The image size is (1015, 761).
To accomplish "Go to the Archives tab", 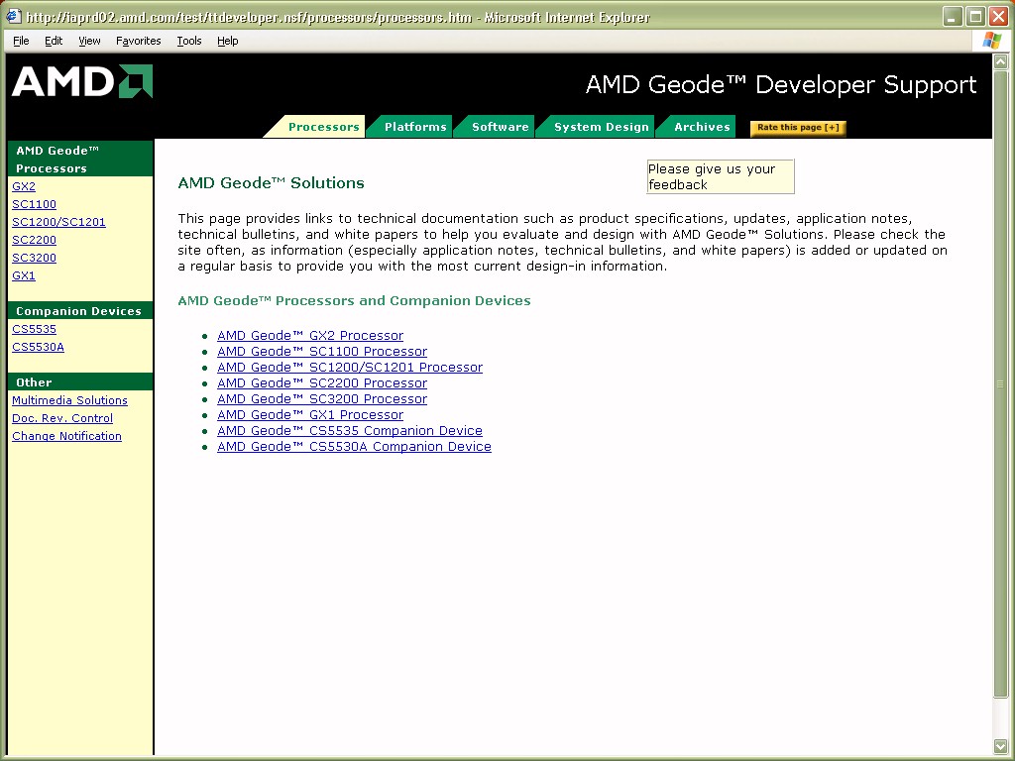I will (x=701, y=127).
